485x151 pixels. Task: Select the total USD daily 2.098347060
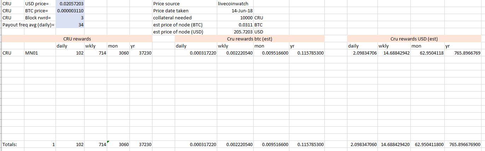point(362,144)
